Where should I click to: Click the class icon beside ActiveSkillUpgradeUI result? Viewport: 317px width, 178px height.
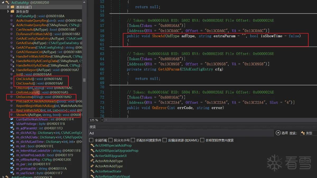92,156
